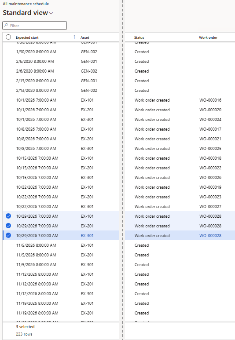The height and width of the screenshot is (340, 235).
Task: Toggle the select-all circle in header
Action: (x=8, y=37)
